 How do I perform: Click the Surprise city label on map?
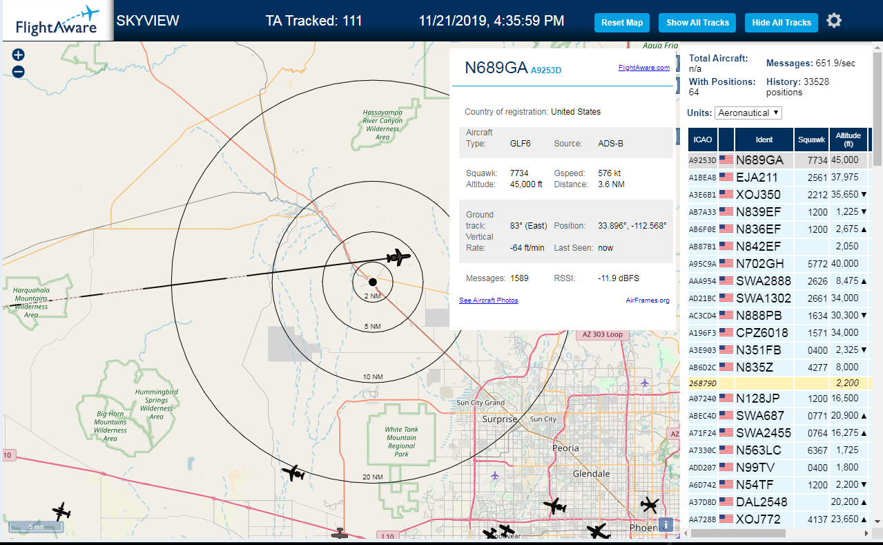pos(499,419)
